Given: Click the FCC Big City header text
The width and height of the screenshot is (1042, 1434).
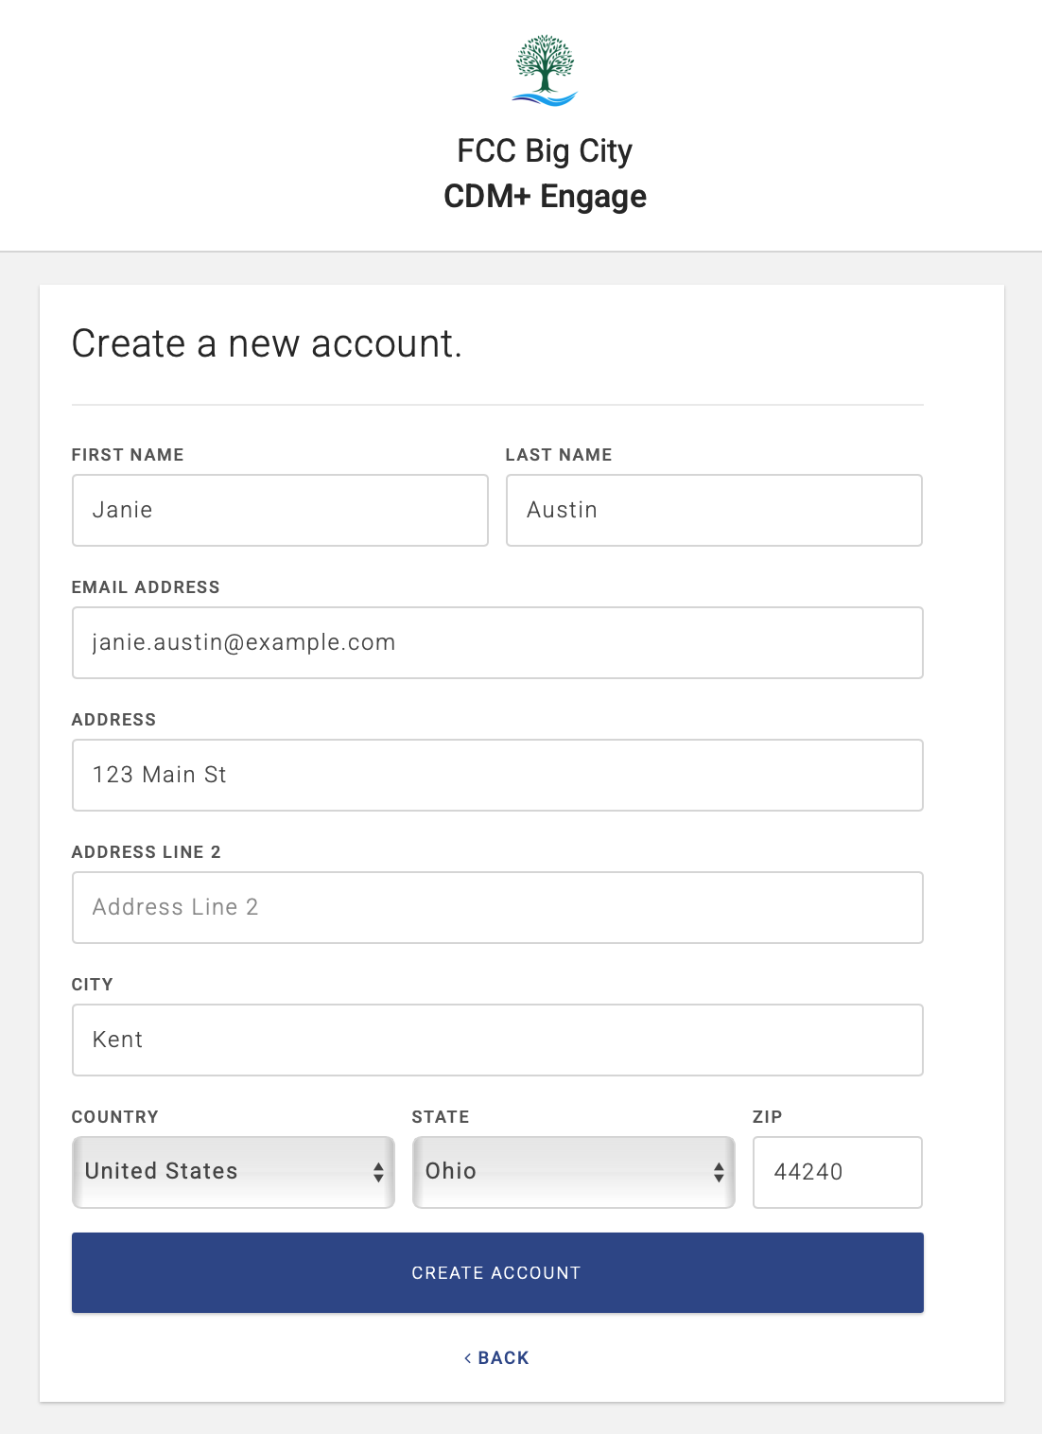Looking at the screenshot, I should (545, 150).
